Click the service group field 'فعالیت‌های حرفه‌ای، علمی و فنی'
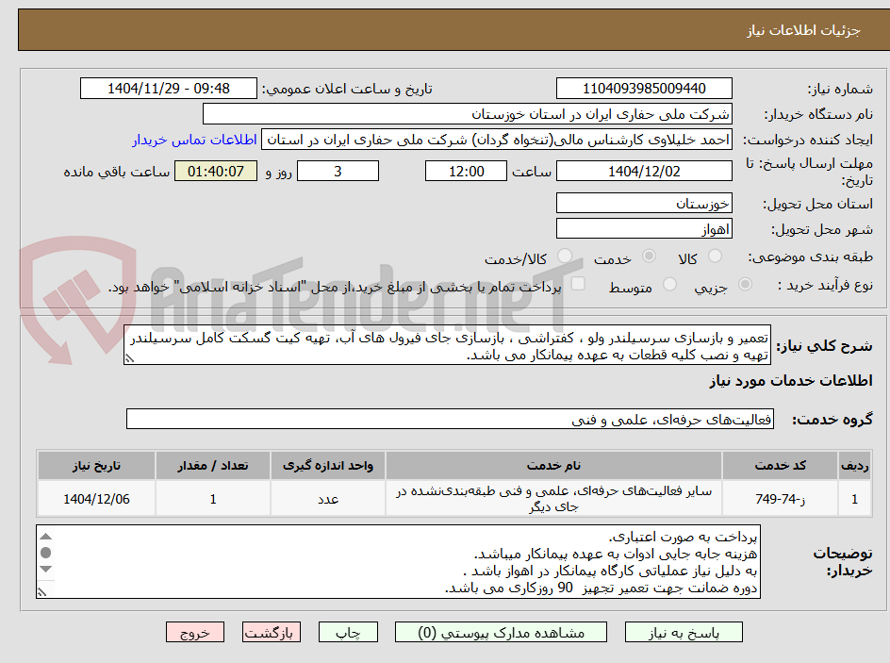This screenshot has width=890, height=663. click(x=450, y=419)
